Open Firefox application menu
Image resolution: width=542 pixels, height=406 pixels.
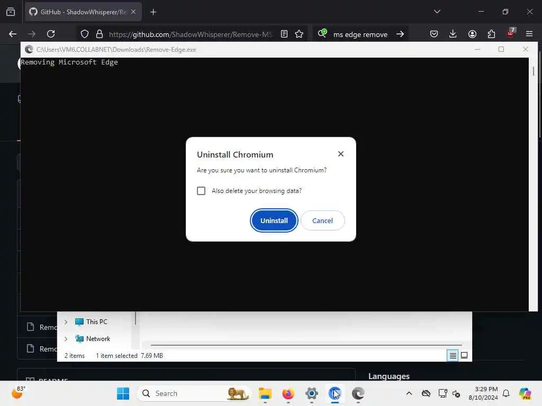coord(529,34)
